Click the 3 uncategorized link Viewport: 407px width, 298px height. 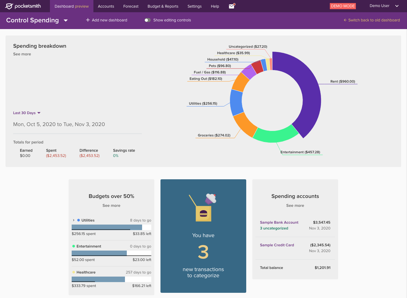274,228
